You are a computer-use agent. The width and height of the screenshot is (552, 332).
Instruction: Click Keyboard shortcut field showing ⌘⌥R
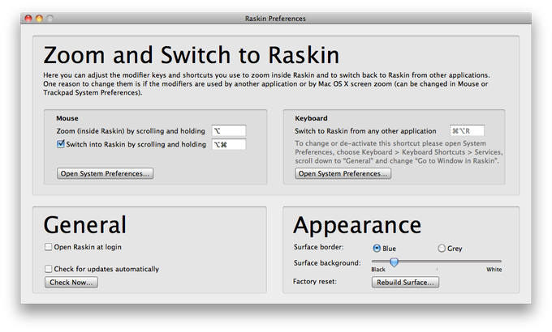[467, 130]
